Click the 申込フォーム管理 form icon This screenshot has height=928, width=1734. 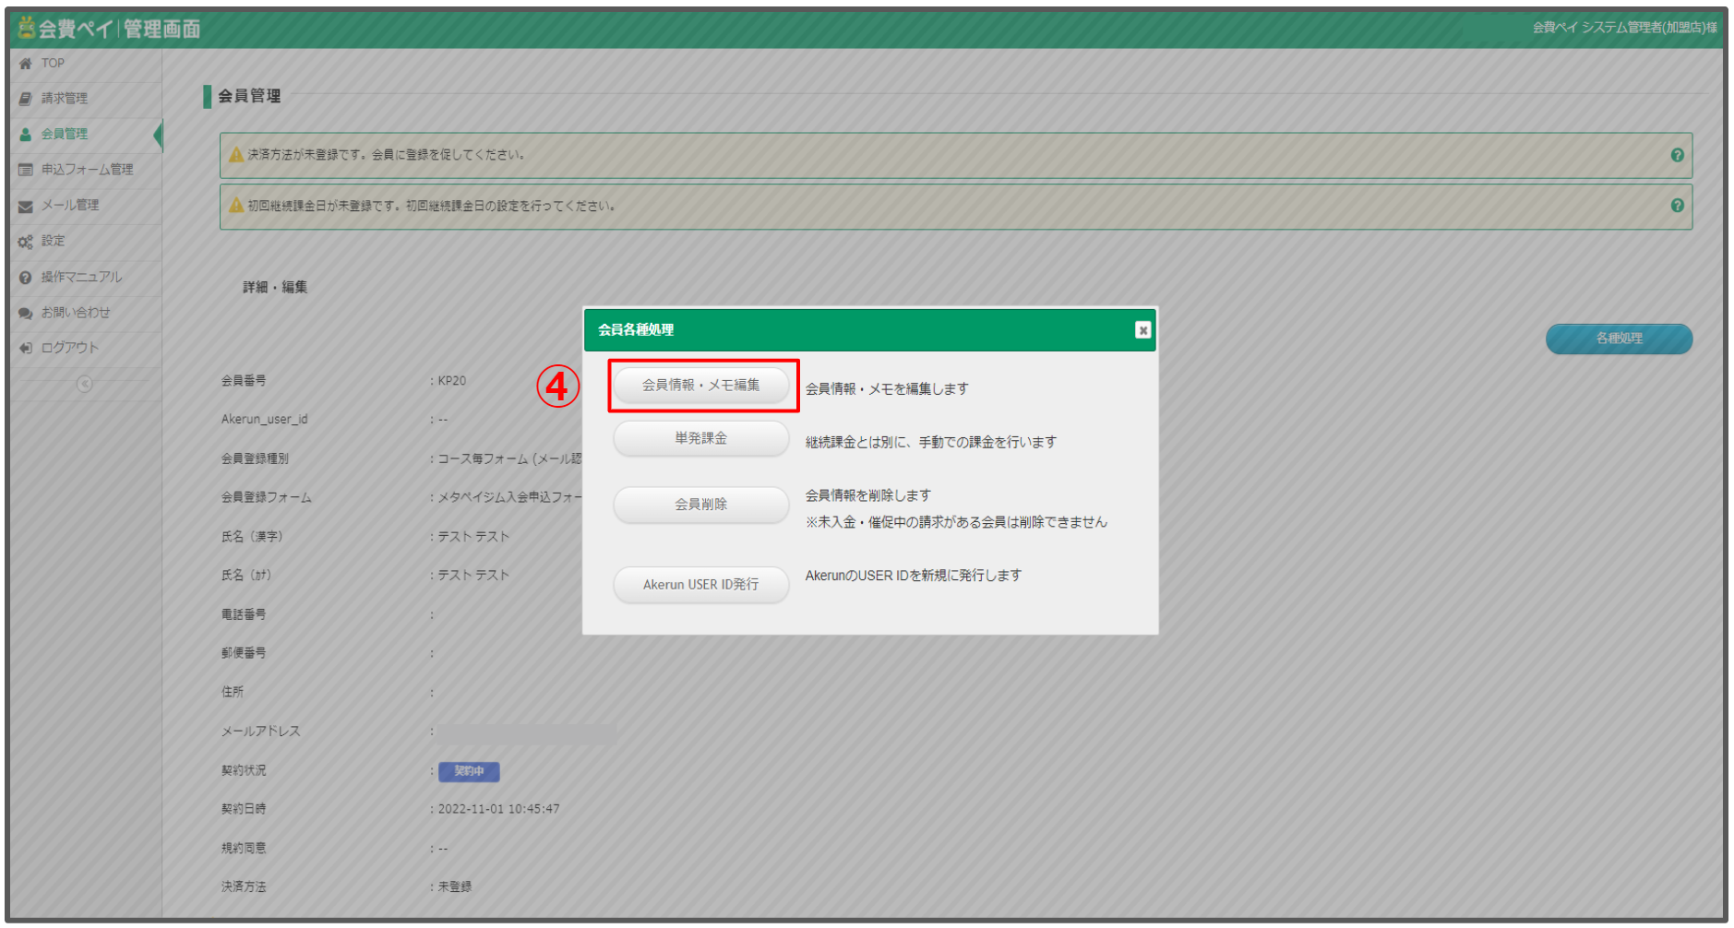pyautogui.click(x=26, y=170)
